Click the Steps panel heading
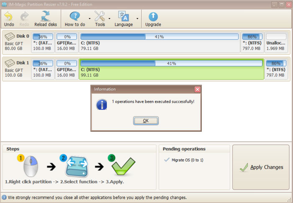 [x=13, y=149]
